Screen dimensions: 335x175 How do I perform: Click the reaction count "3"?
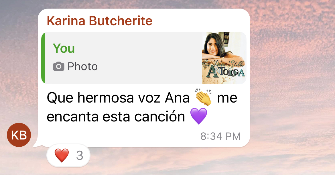pyautogui.click(x=80, y=156)
